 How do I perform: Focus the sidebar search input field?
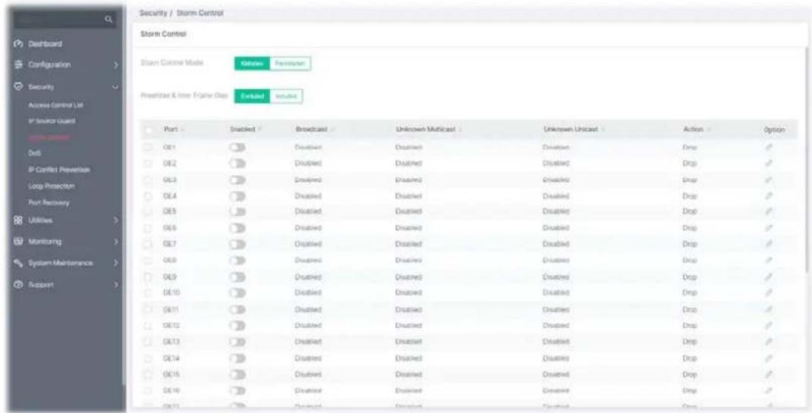point(58,20)
